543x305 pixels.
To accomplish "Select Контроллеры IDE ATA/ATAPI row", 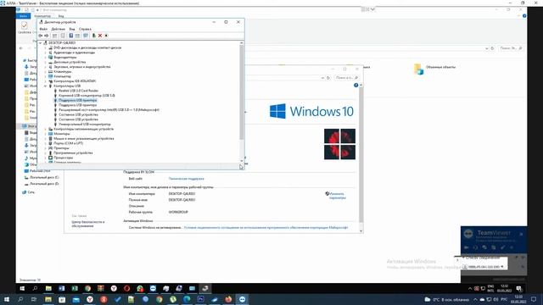I will click(x=75, y=81).
